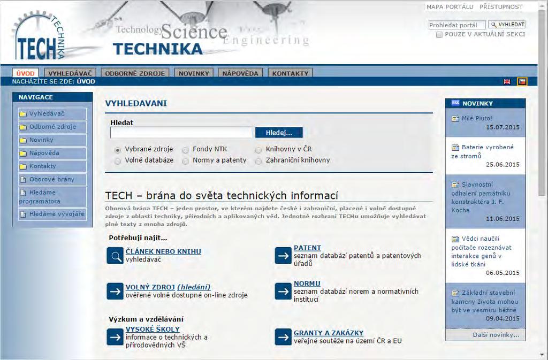Open the Normu link

tap(307, 284)
